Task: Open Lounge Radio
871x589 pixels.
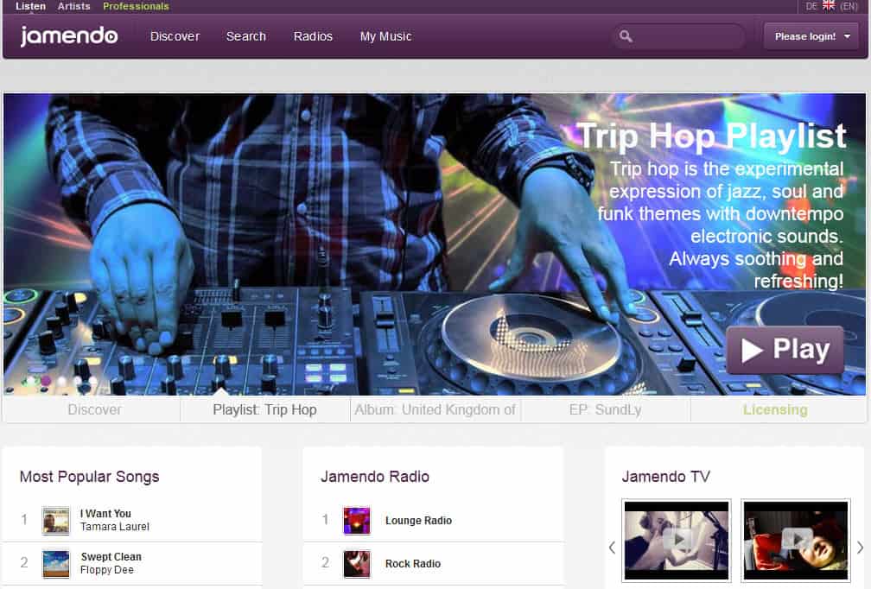Action: (x=419, y=521)
